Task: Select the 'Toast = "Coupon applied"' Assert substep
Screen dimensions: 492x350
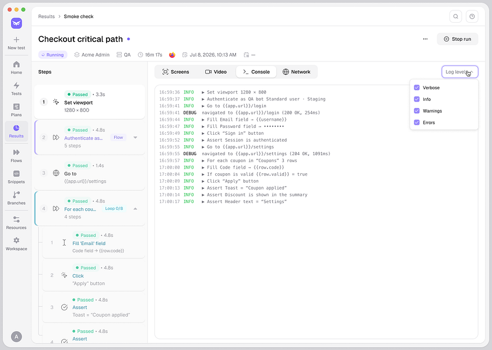Action: click(93, 307)
